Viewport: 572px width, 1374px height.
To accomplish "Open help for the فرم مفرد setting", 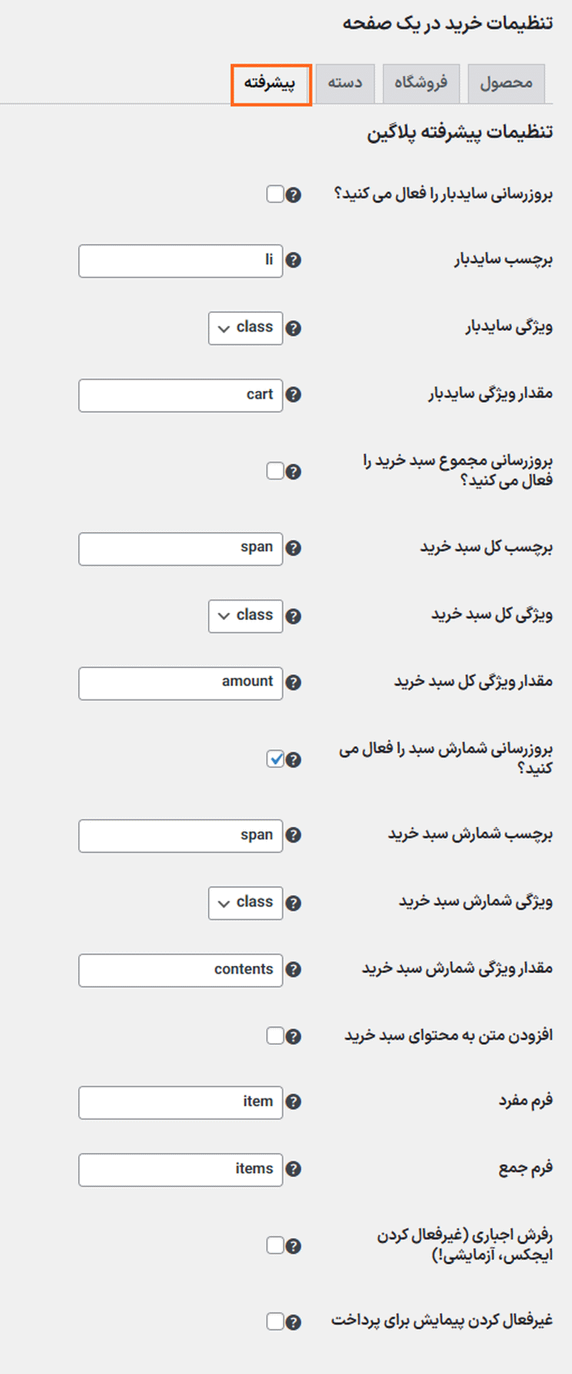I will point(292,1102).
